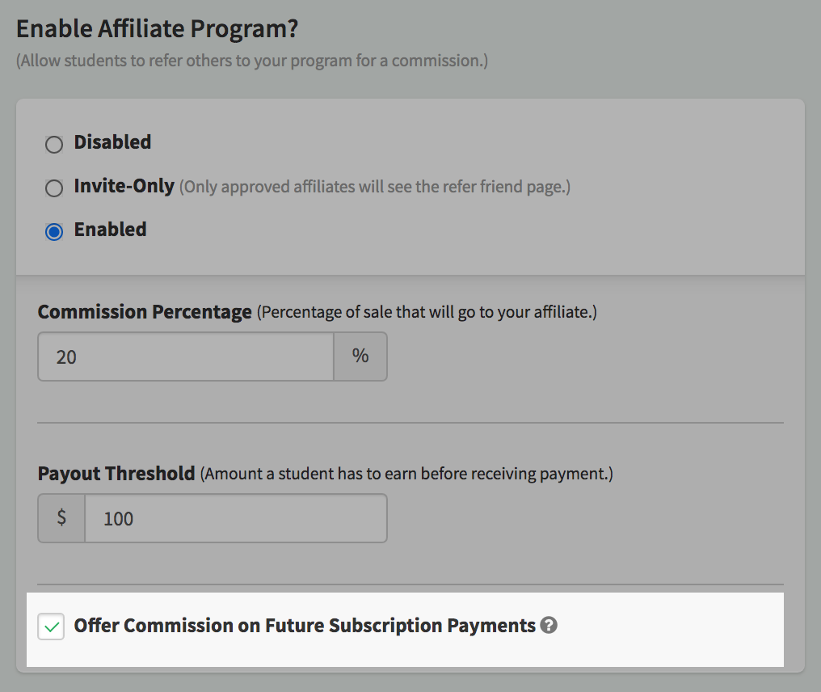Select the Disabled radio button
Viewport: 821px width, 692px height.
pyautogui.click(x=54, y=144)
